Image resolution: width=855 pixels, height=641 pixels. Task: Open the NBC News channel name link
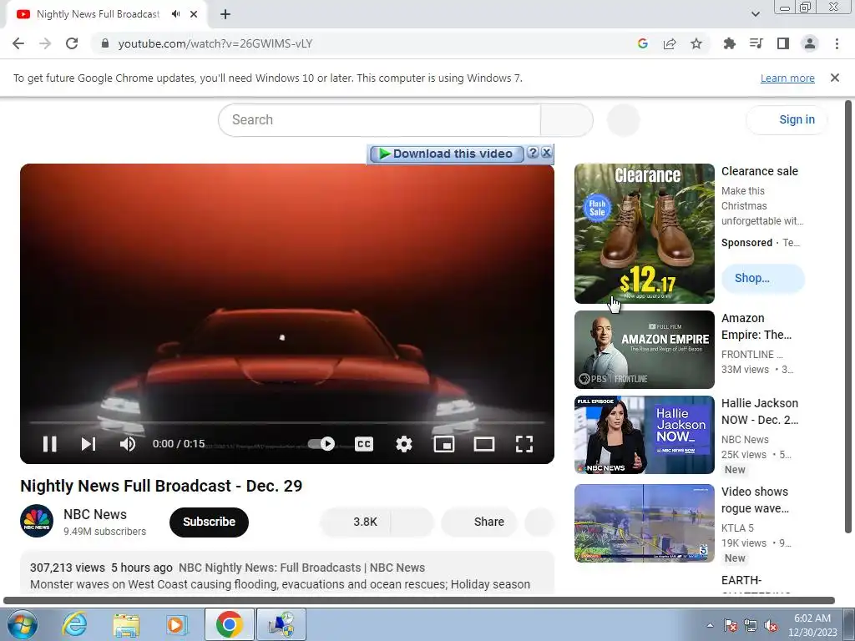pyautogui.click(x=95, y=514)
